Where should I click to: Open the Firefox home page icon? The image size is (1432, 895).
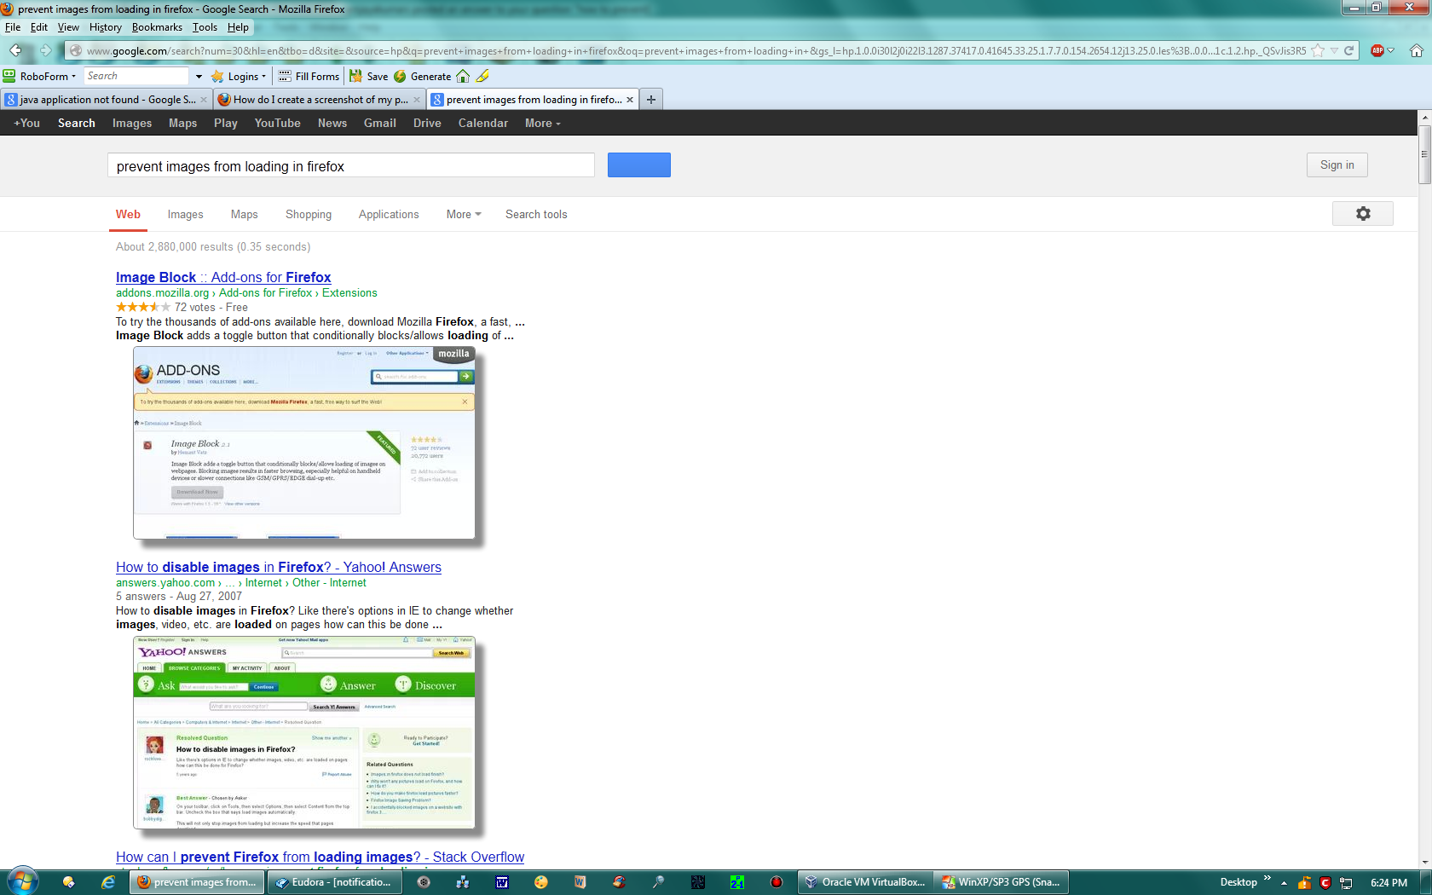pos(1416,51)
